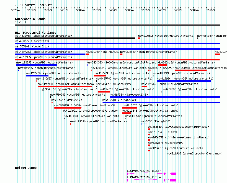This screenshot has height=183, width=227.
Task: Open nsv4205597 variant label
Action: [54, 73]
